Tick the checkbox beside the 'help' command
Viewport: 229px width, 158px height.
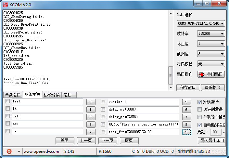pyautogui.click(x=7, y=116)
